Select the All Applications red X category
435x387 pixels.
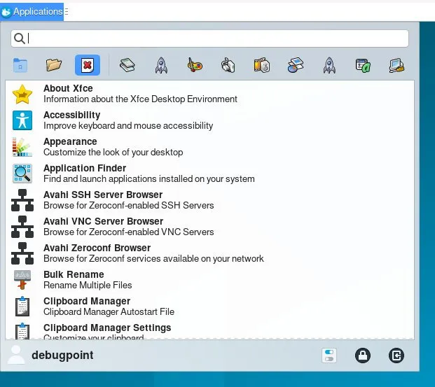coord(88,65)
